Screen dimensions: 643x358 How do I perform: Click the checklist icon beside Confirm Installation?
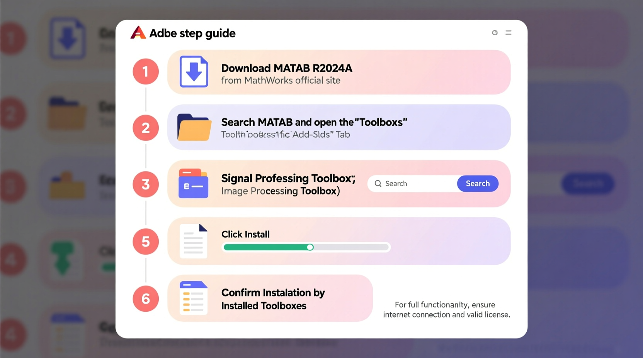pyautogui.click(x=194, y=298)
